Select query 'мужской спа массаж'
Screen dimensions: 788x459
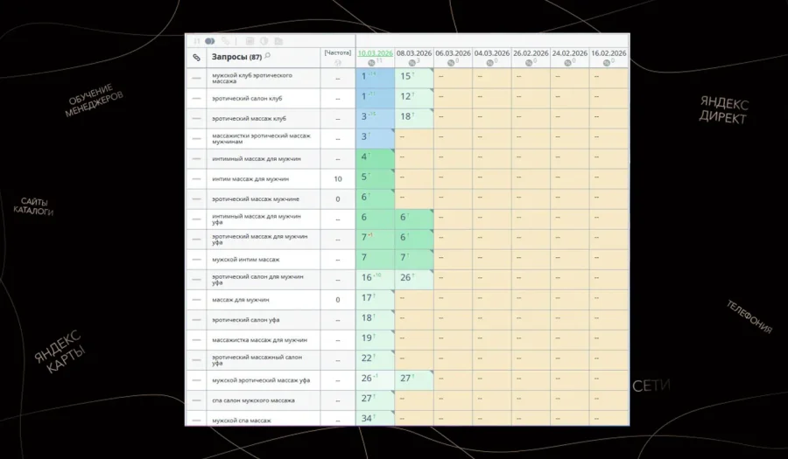tap(242, 421)
